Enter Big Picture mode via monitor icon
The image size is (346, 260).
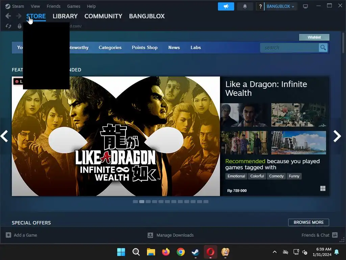pyautogui.click(x=305, y=6)
